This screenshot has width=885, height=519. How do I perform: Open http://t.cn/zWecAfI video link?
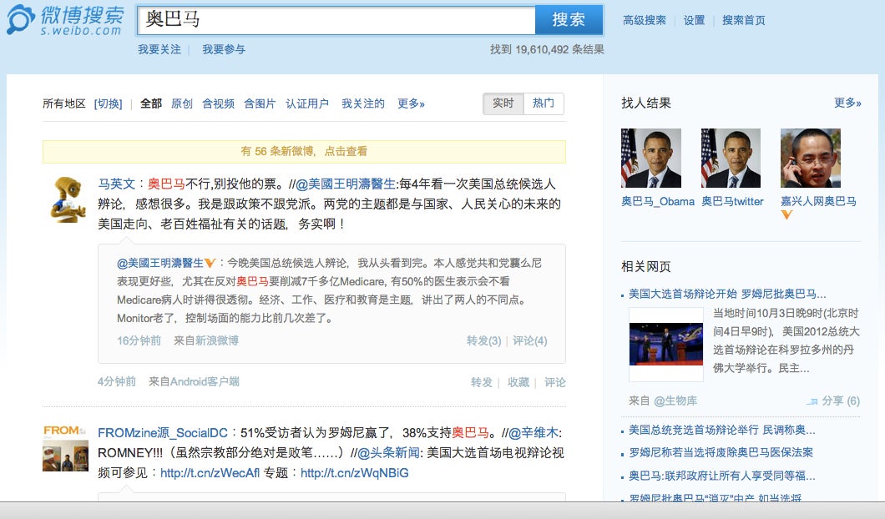pyautogui.click(x=210, y=473)
